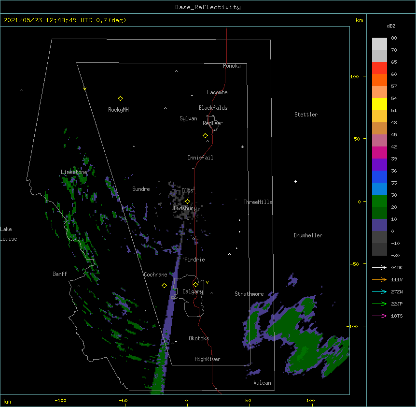Image resolution: width=416 pixels, height=407 pixels.
Task: Click the Limestone label
Action: [x=74, y=172]
